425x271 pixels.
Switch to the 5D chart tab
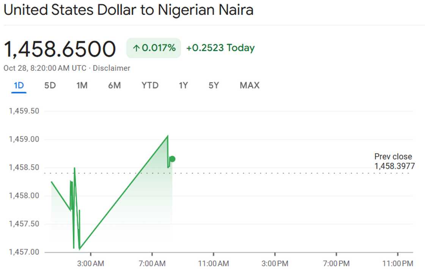(50, 86)
